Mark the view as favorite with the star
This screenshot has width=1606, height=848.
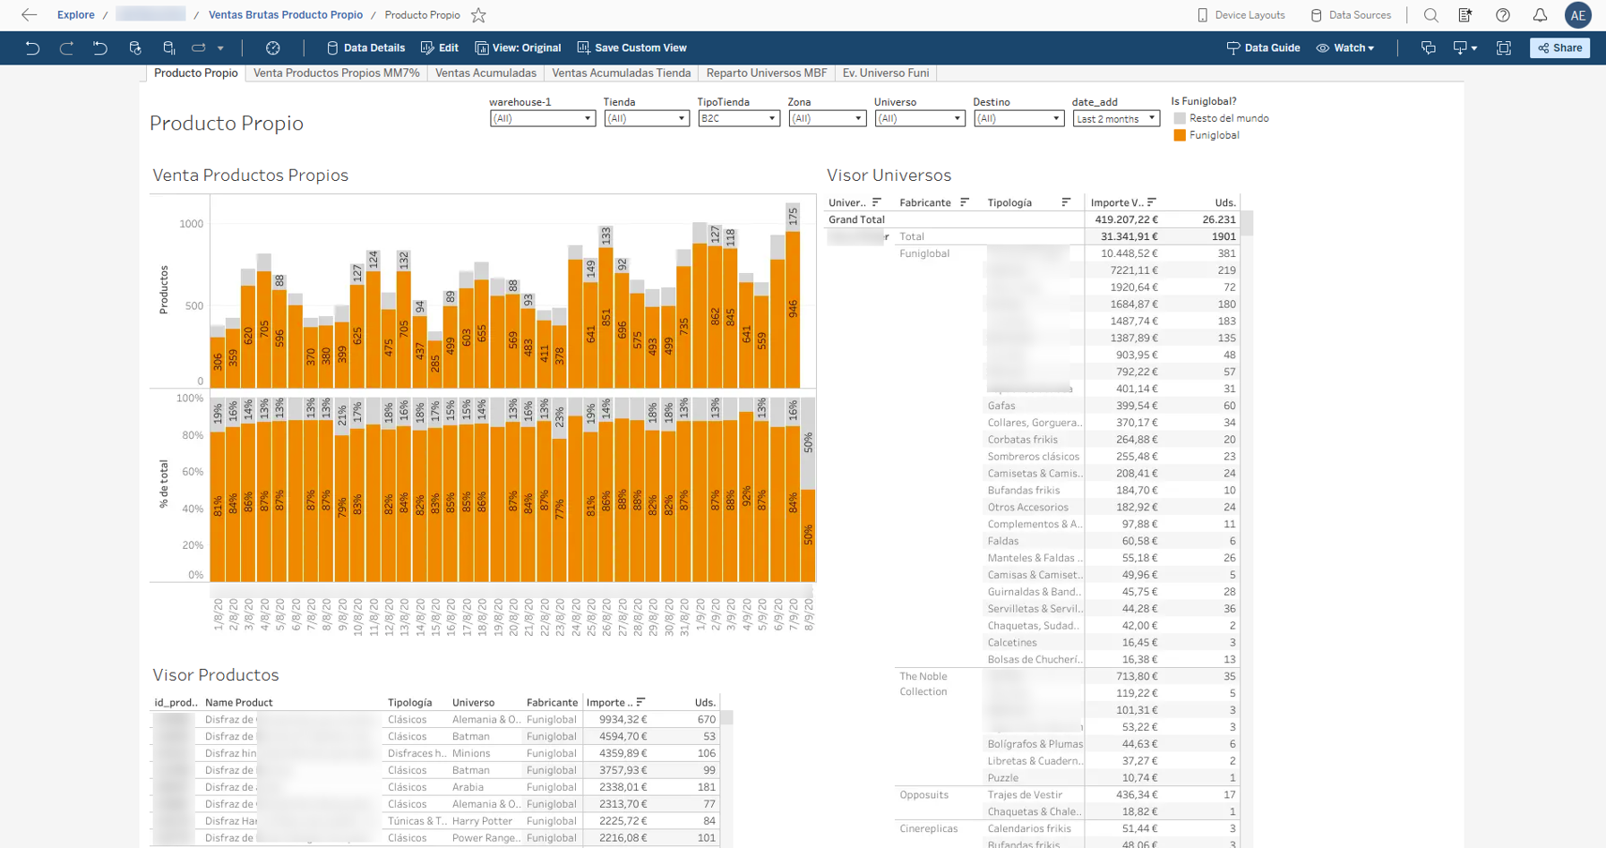[478, 15]
